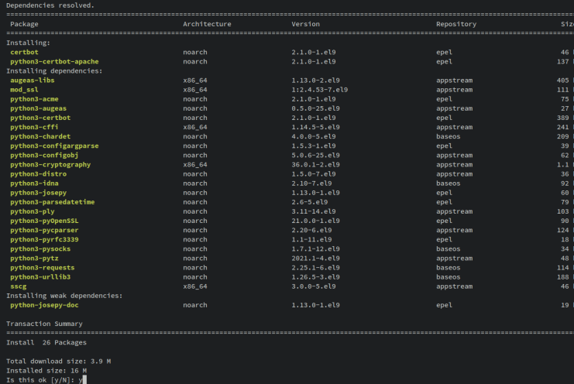Viewport: 574px width, 384px height.
Task: Click the Version column header
Action: [x=305, y=24]
